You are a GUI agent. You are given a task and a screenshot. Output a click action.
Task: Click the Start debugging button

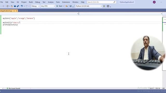tap(59, 6)
